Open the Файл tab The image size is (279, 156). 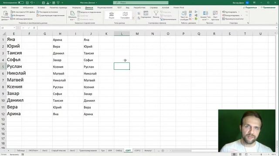point(4,8)
